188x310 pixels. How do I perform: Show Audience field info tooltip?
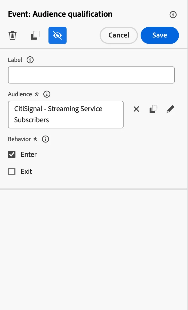(47, 94)
